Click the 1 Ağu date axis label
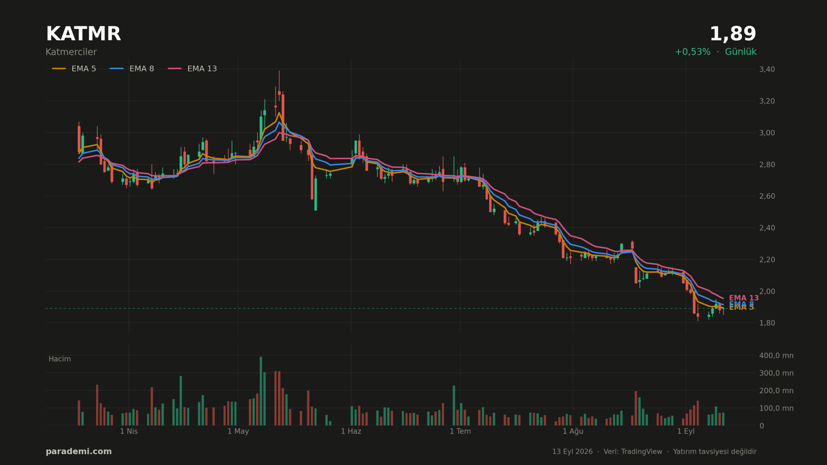The width and height of the screenshot is (827, 465). coord(573,431)
